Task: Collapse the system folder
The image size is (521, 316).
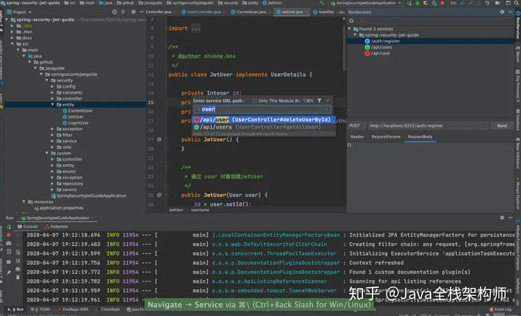Action: [x=47, y=153]
